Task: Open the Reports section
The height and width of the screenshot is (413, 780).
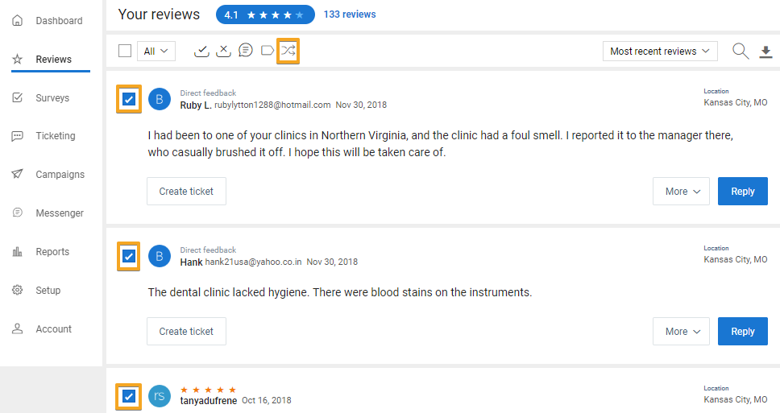Action: [x=52, y=252]
